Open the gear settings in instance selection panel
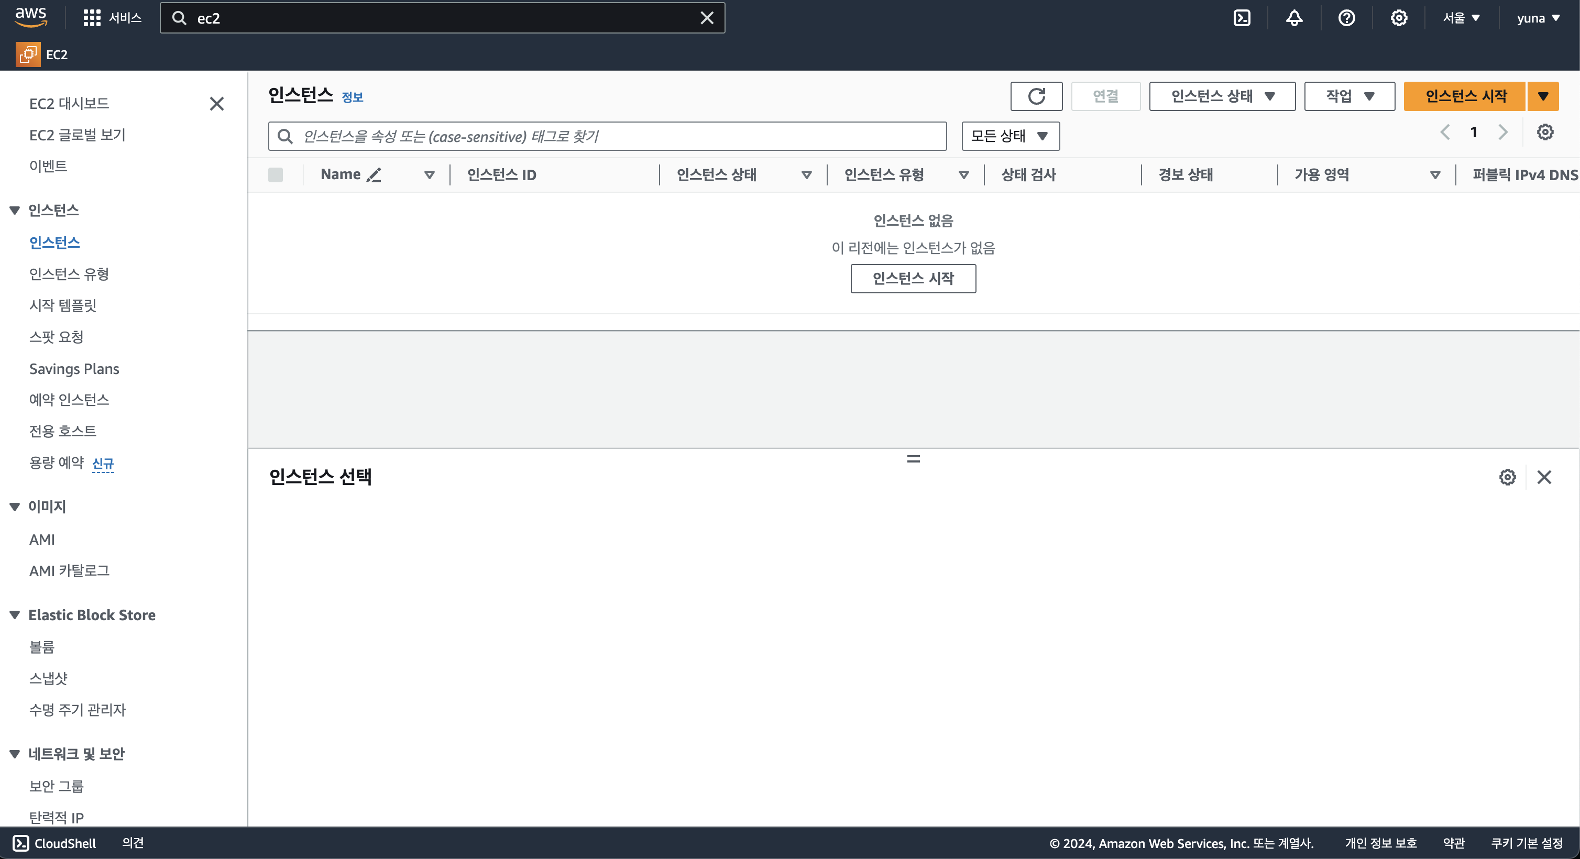The image size is (1580, 859). (x=1507, y=477)
